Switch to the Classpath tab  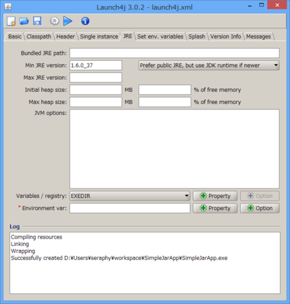click(39, 36)
